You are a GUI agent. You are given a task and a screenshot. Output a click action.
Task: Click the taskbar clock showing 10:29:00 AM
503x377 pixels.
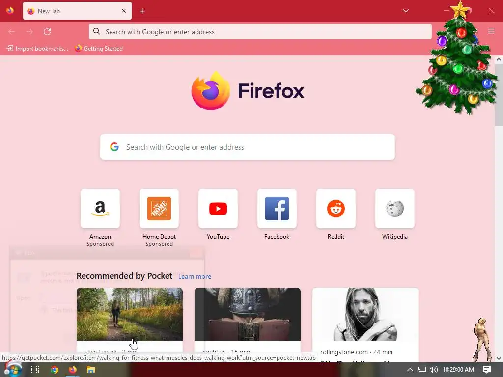[458, 370]
